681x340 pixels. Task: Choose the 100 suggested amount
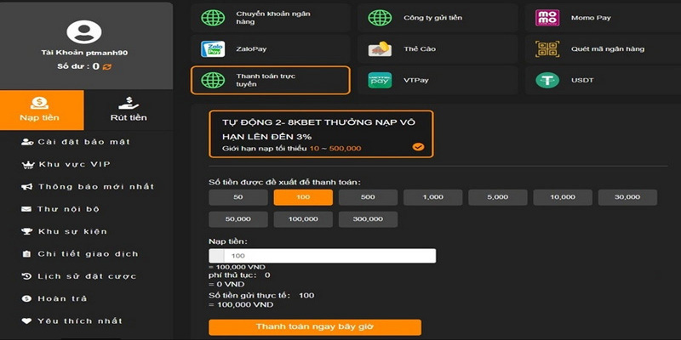tap(302, 197)
